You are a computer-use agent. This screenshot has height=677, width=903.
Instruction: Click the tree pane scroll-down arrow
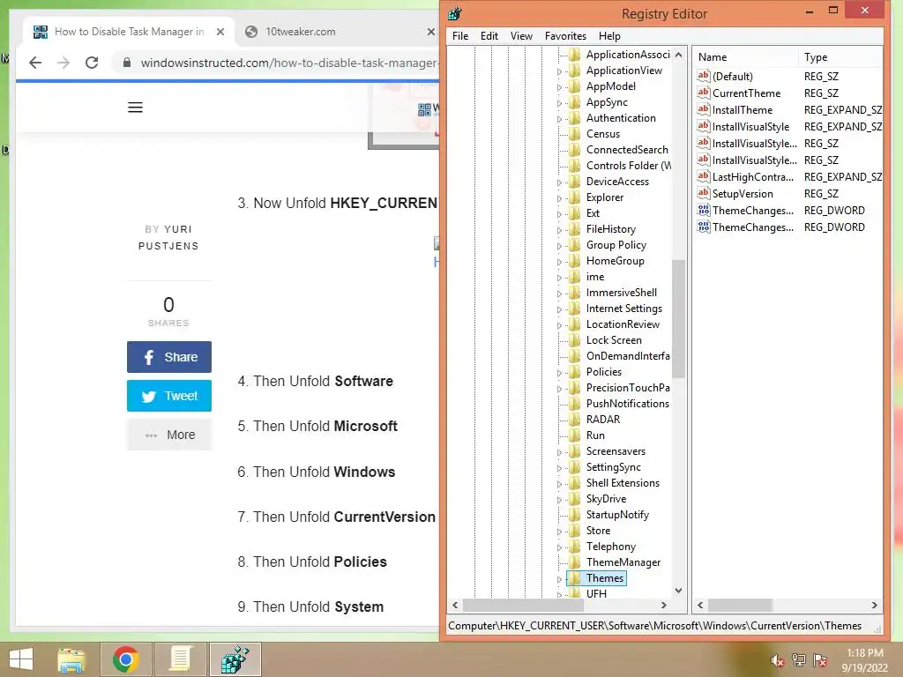click(678, 591)
